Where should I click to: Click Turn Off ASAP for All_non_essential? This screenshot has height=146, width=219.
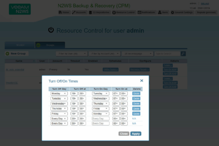pyautogui.click(x=170, y=74)
